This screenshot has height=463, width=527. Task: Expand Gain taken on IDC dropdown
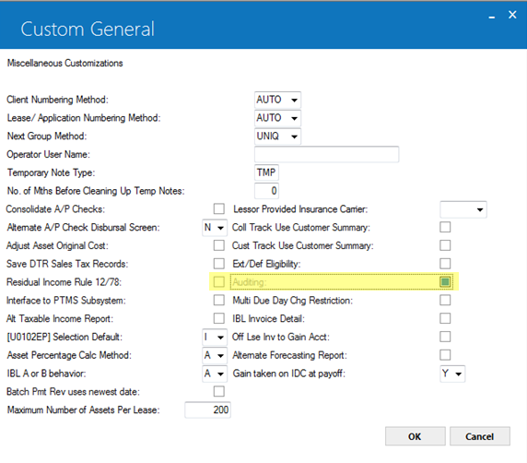[452, 374]
